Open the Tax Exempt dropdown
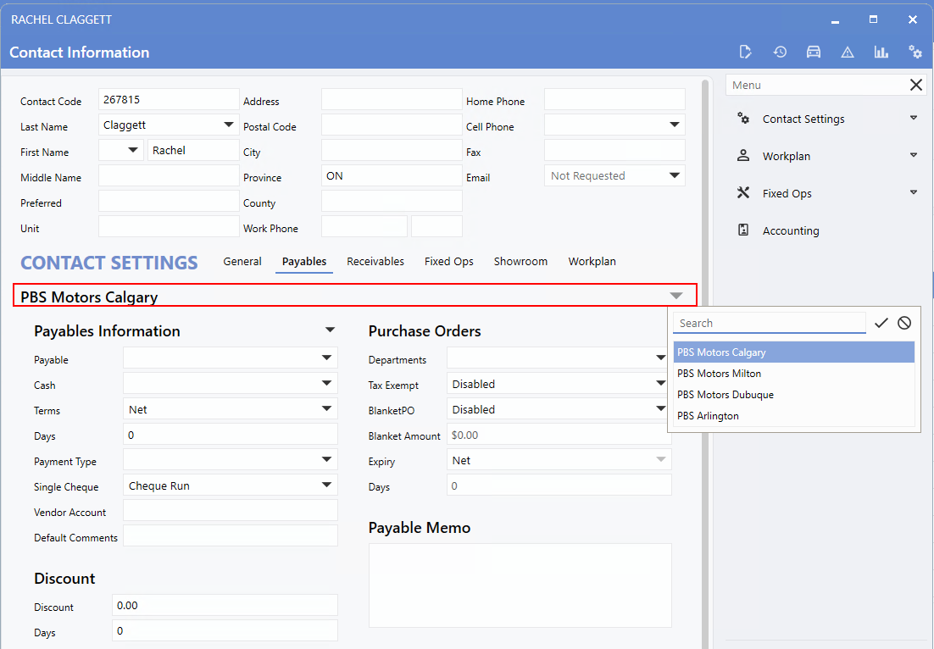 click(x=660, y=384)
